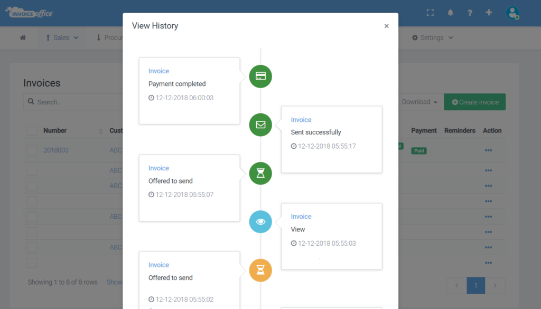Click the Sent successfully text

(316, 132)
